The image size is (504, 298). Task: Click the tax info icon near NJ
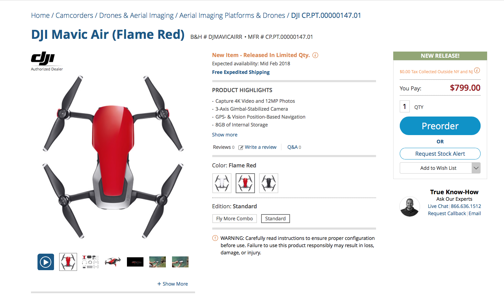click(477, 70)
